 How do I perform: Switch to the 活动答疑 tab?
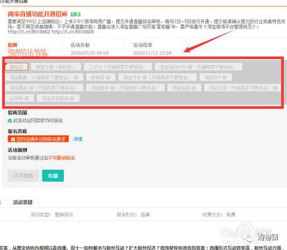(23, 202)
